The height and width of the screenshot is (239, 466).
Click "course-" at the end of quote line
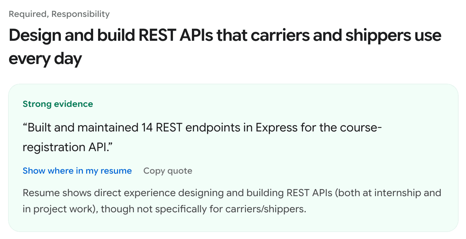(363, 127)
